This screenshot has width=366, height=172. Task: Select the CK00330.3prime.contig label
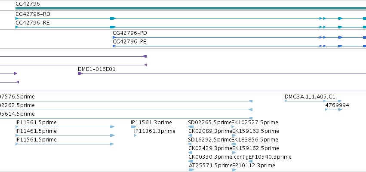coord(218,157)
